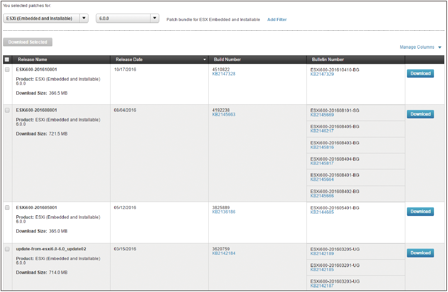Click build number 3825889
Screen dimensions: 448x292
(x=221, y=207)
